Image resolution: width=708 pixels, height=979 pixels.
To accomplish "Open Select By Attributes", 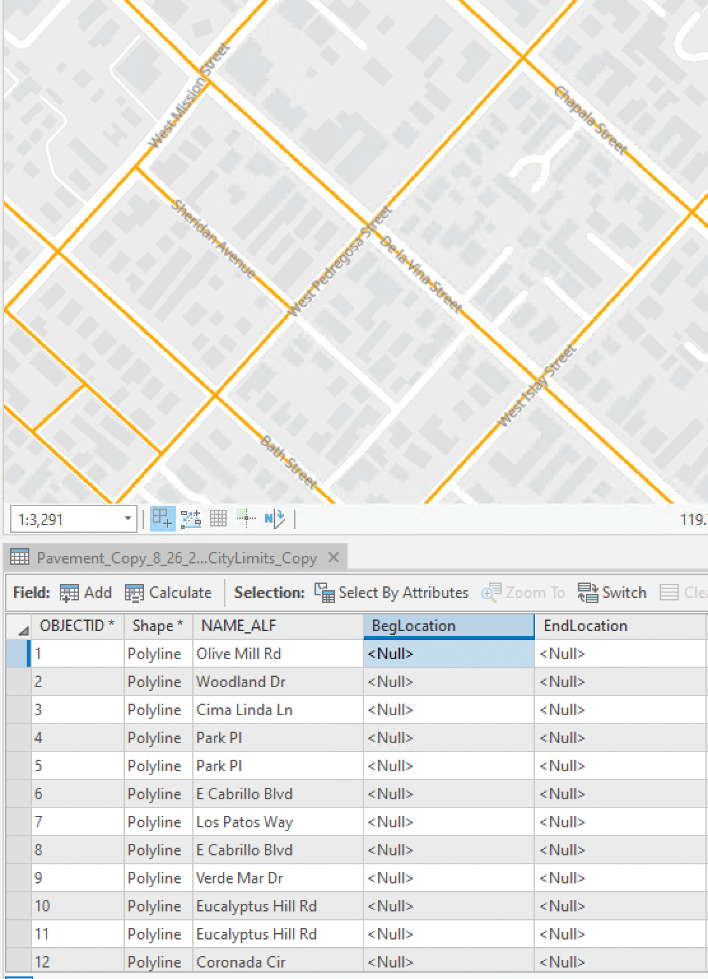I will tap(392, 593).
